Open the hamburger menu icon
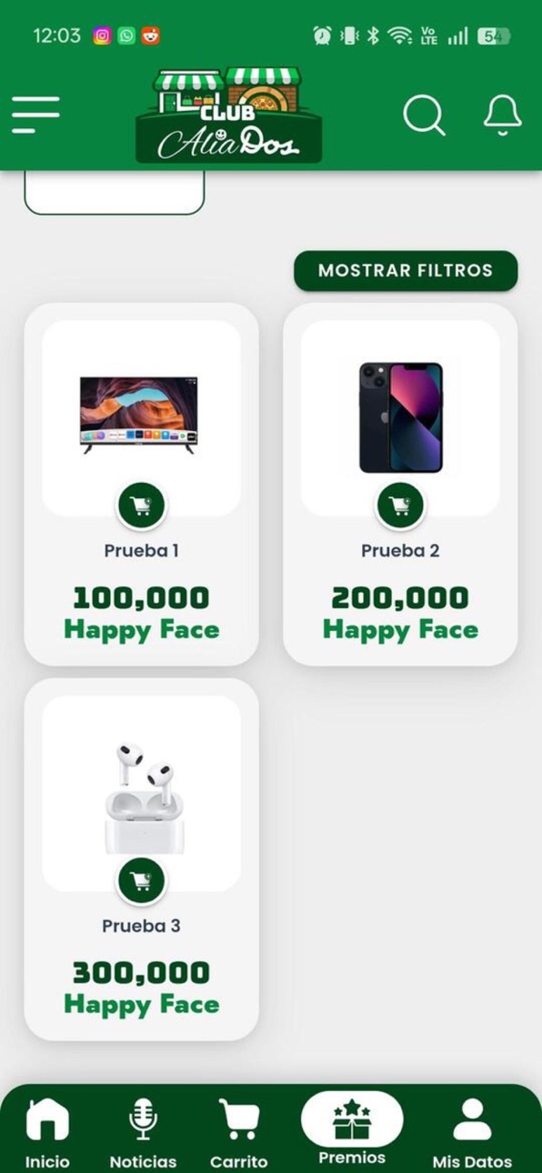The image size is (542, 1173). pos(35,115)
